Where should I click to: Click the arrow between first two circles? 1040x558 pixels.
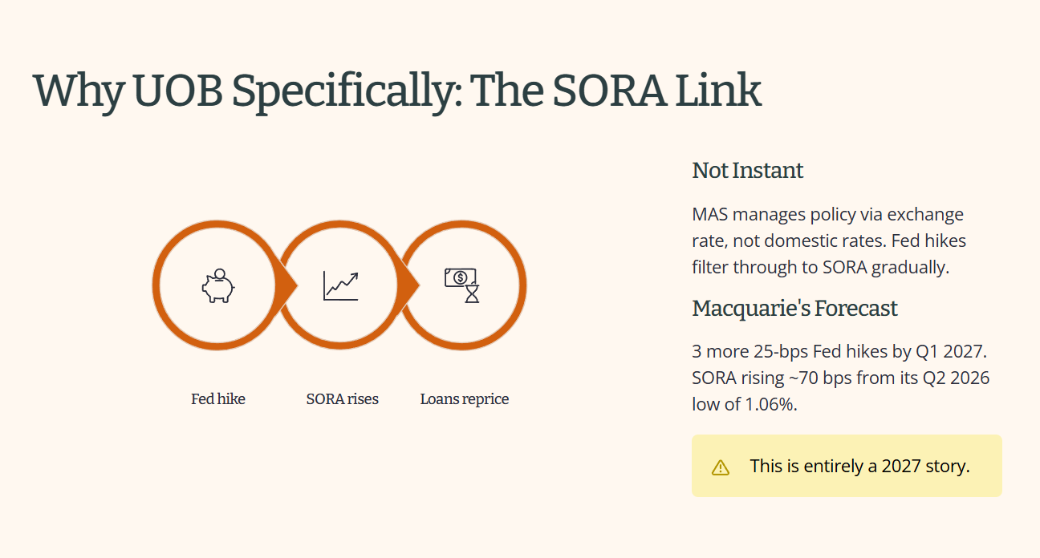(286, 285)
